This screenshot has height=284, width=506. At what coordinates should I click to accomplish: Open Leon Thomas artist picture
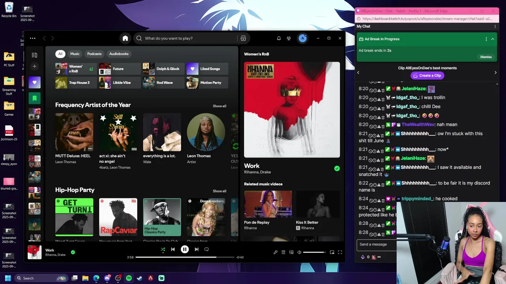pyautogui.click(x=206, y=132)
